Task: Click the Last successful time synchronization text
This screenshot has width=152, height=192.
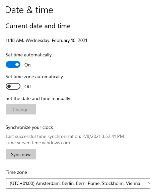Action: pyautogui.click(x=65, y=136)
